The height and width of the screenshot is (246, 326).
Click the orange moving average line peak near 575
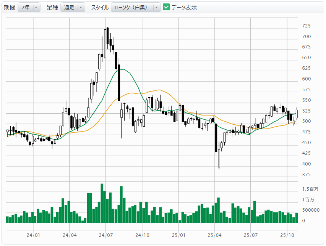click(x=159, y=90)
